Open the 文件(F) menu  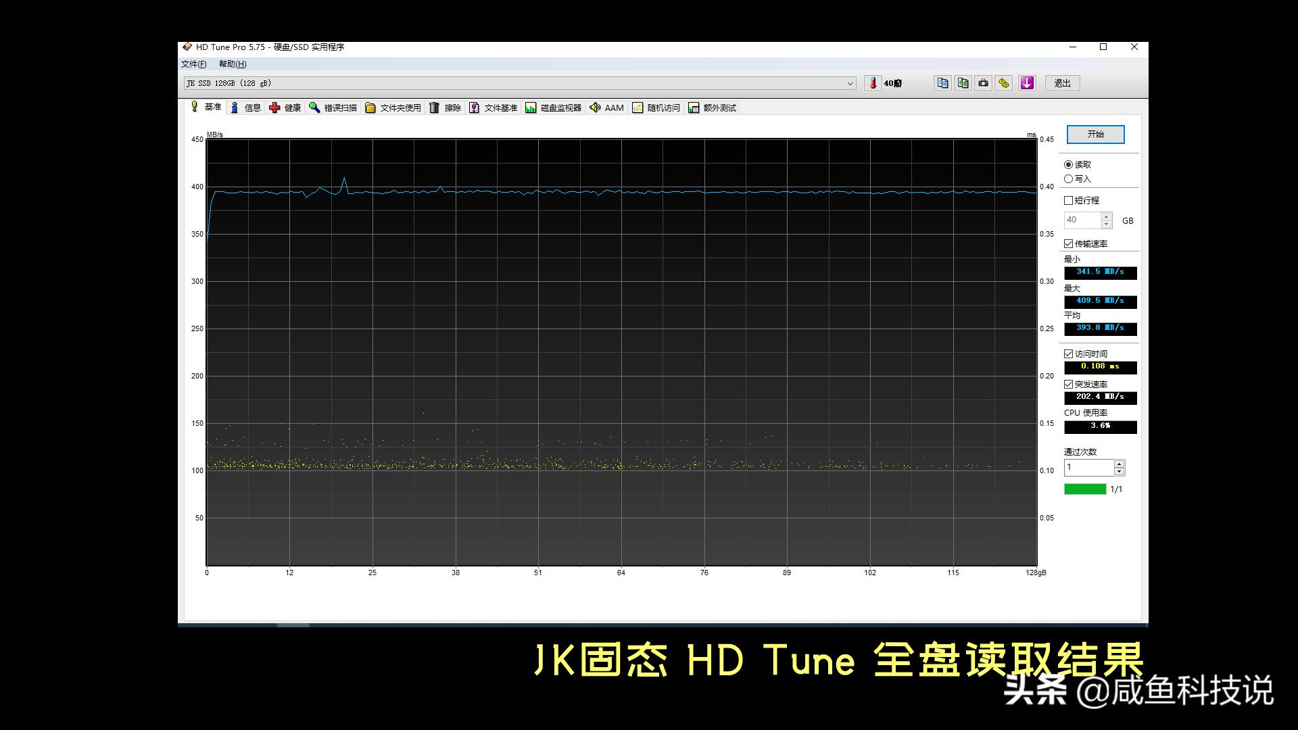(x=193, y=64)
